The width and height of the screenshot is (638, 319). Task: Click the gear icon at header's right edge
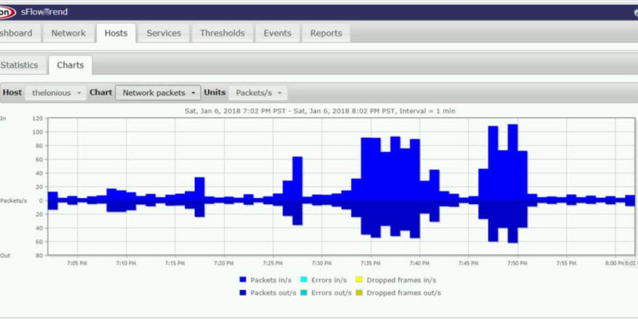pos(635,12)
